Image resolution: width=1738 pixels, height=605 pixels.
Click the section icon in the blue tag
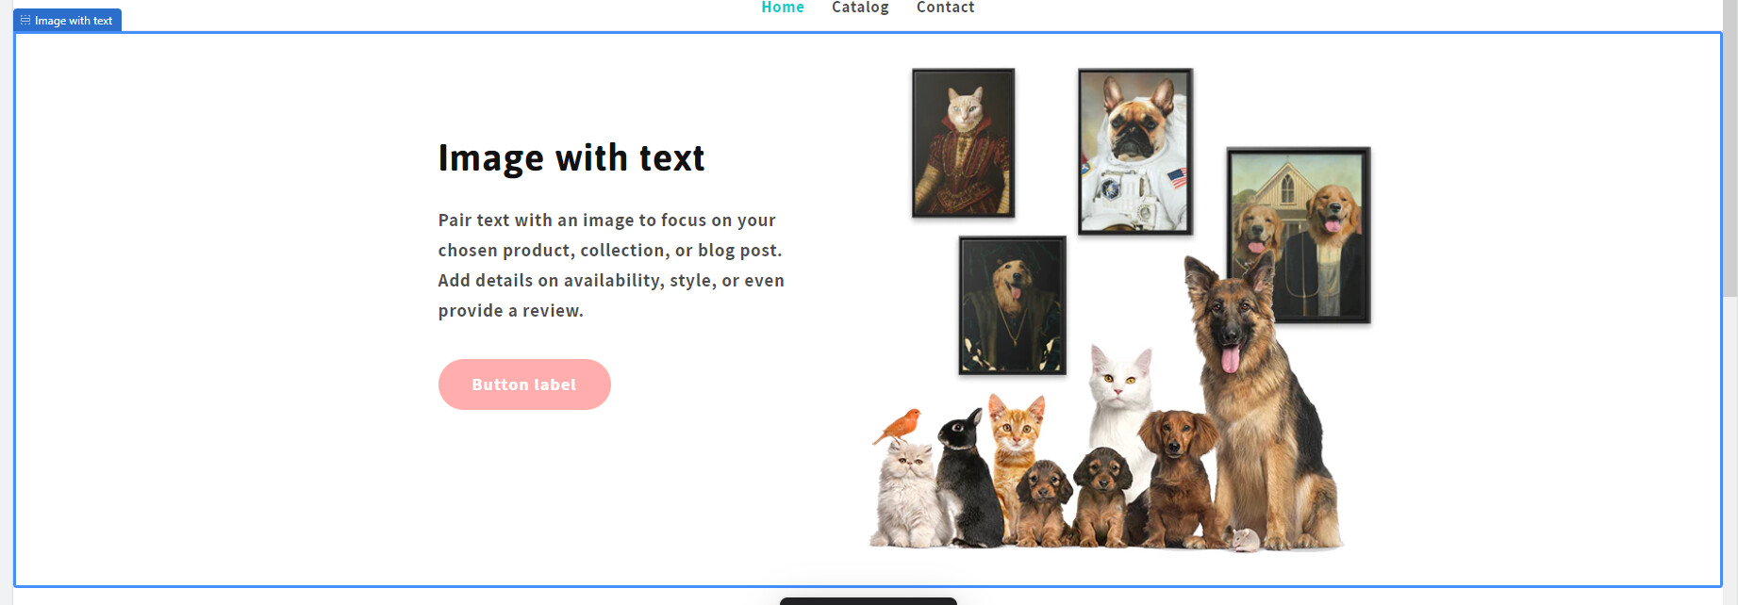pyautogui.click(x=25, y=21)
